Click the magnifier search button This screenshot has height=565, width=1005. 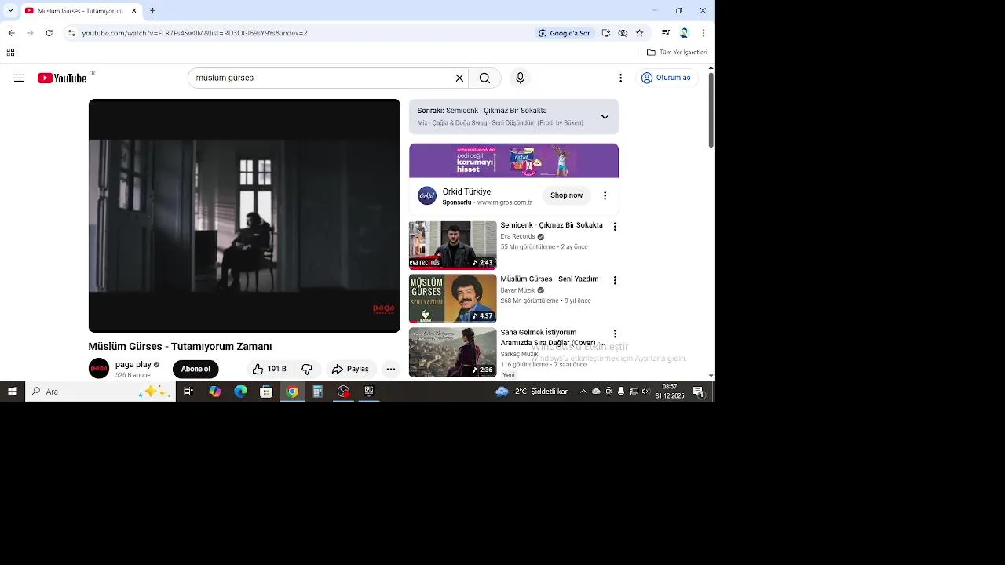(484, 78)
